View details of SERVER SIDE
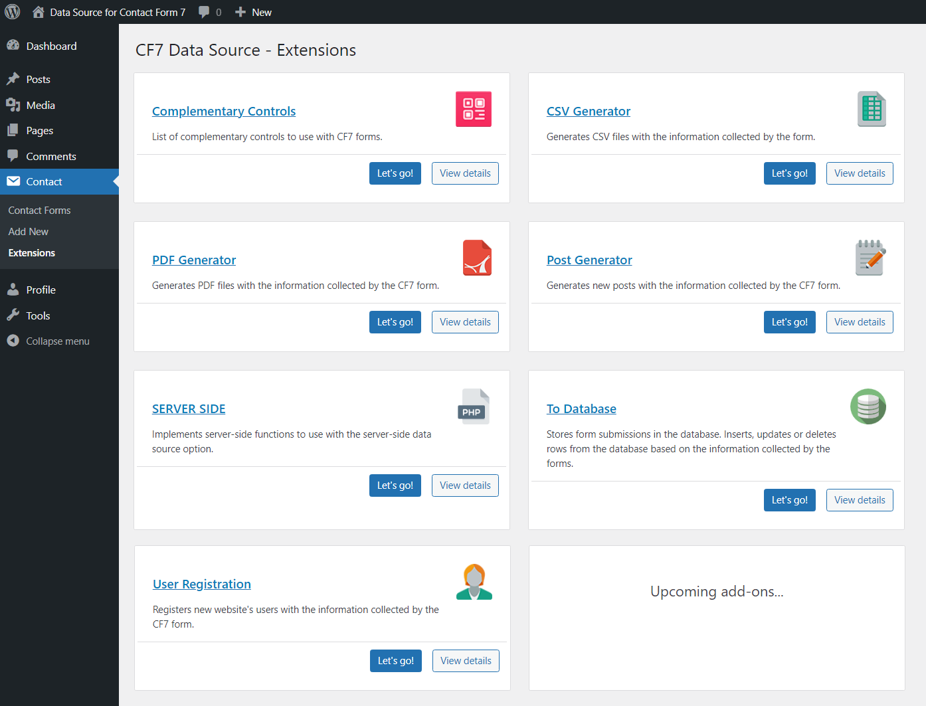926x706 pixels. click(465, 485)
